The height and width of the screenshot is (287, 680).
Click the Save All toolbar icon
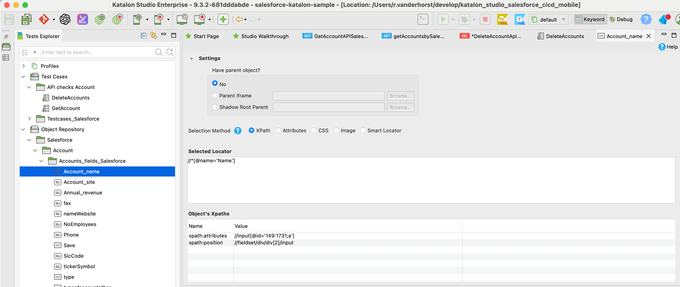[26, 19]
